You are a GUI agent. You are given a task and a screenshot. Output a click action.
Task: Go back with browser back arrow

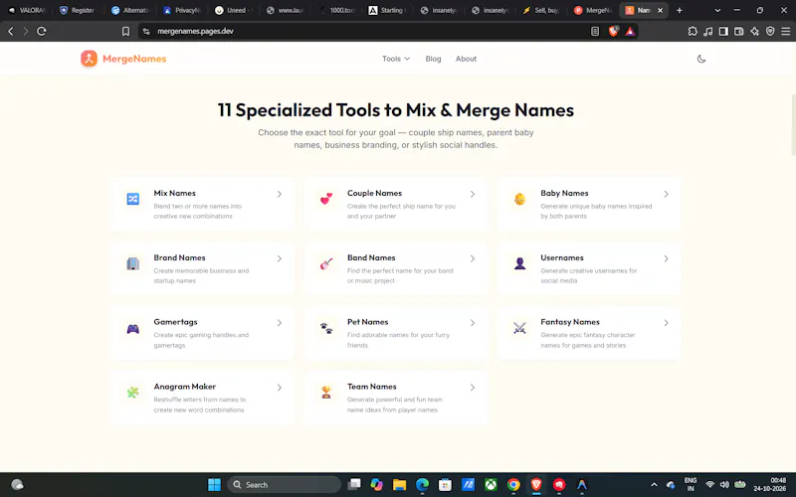coord(11,31)
